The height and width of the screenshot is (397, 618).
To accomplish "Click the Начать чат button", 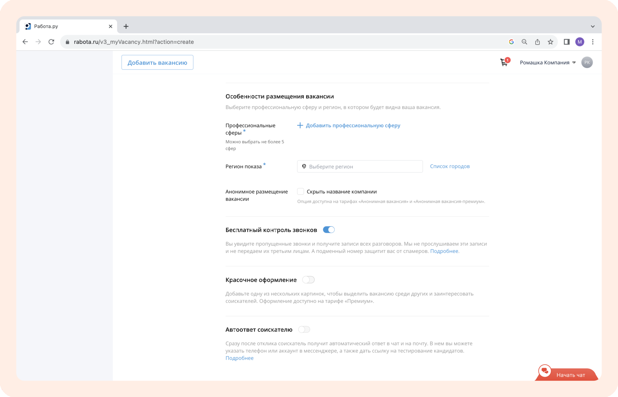I will tap(566, 374).
